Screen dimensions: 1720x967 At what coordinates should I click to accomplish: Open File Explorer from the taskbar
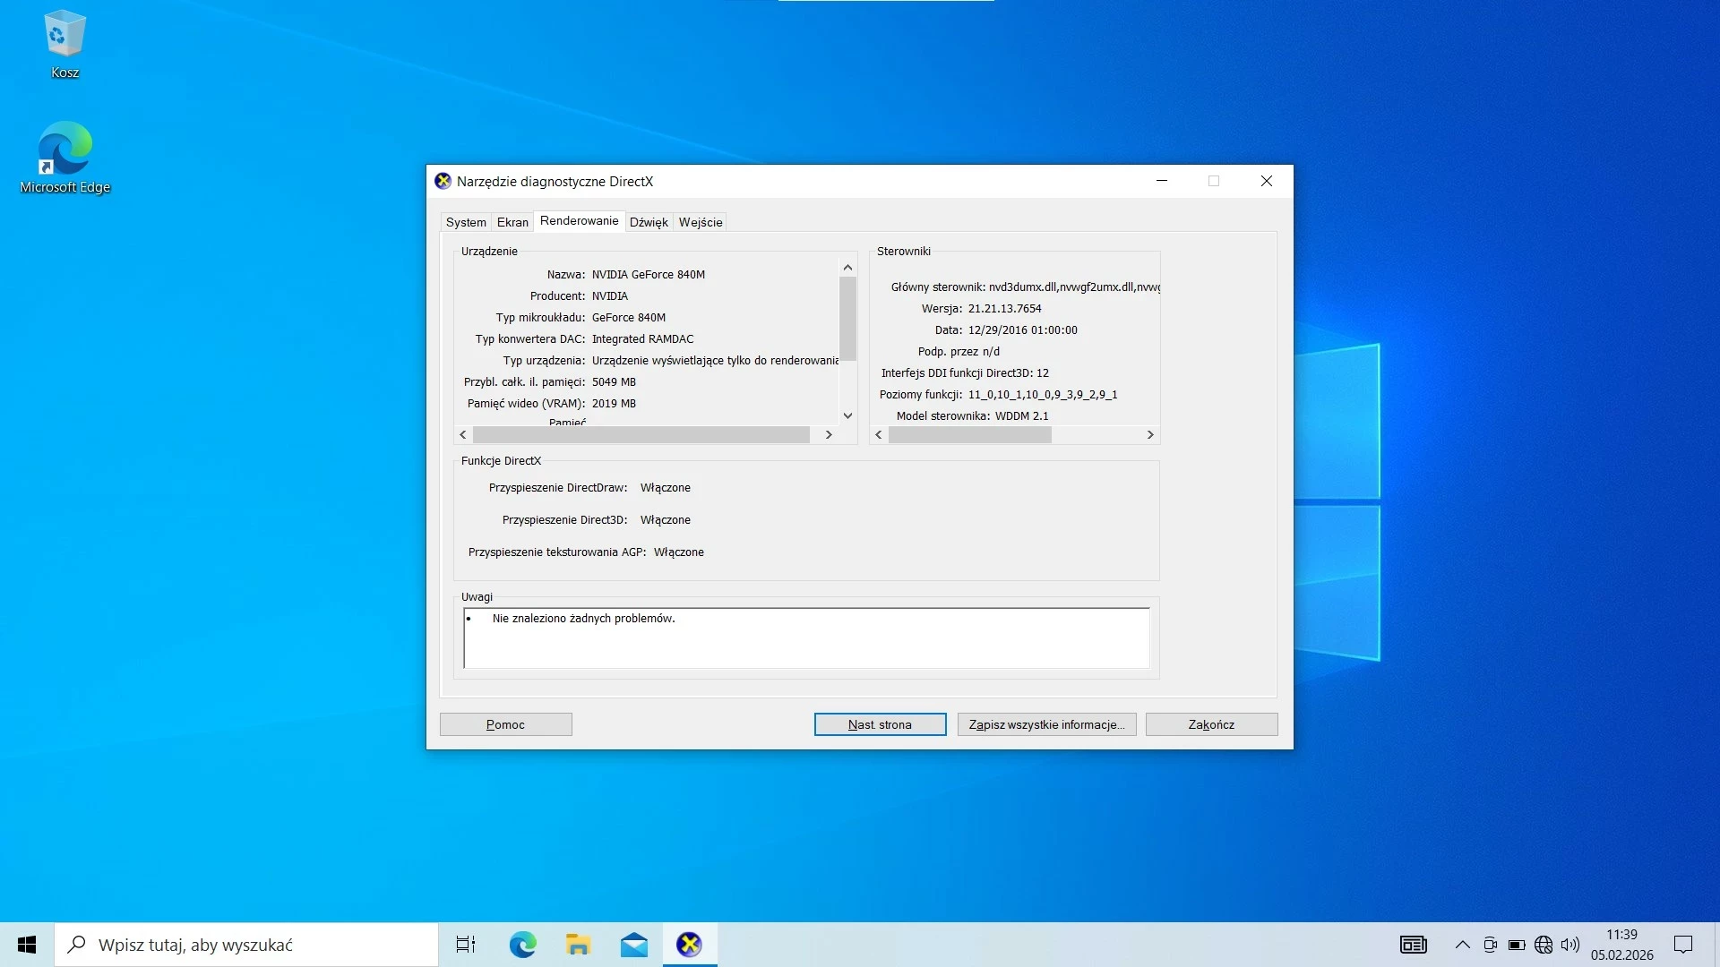pyautogui.click(x=578, y=945)
